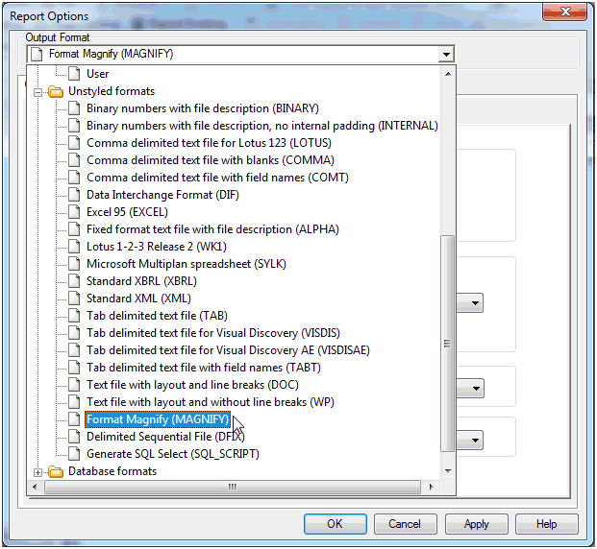Click the OK button

(336, 524)
